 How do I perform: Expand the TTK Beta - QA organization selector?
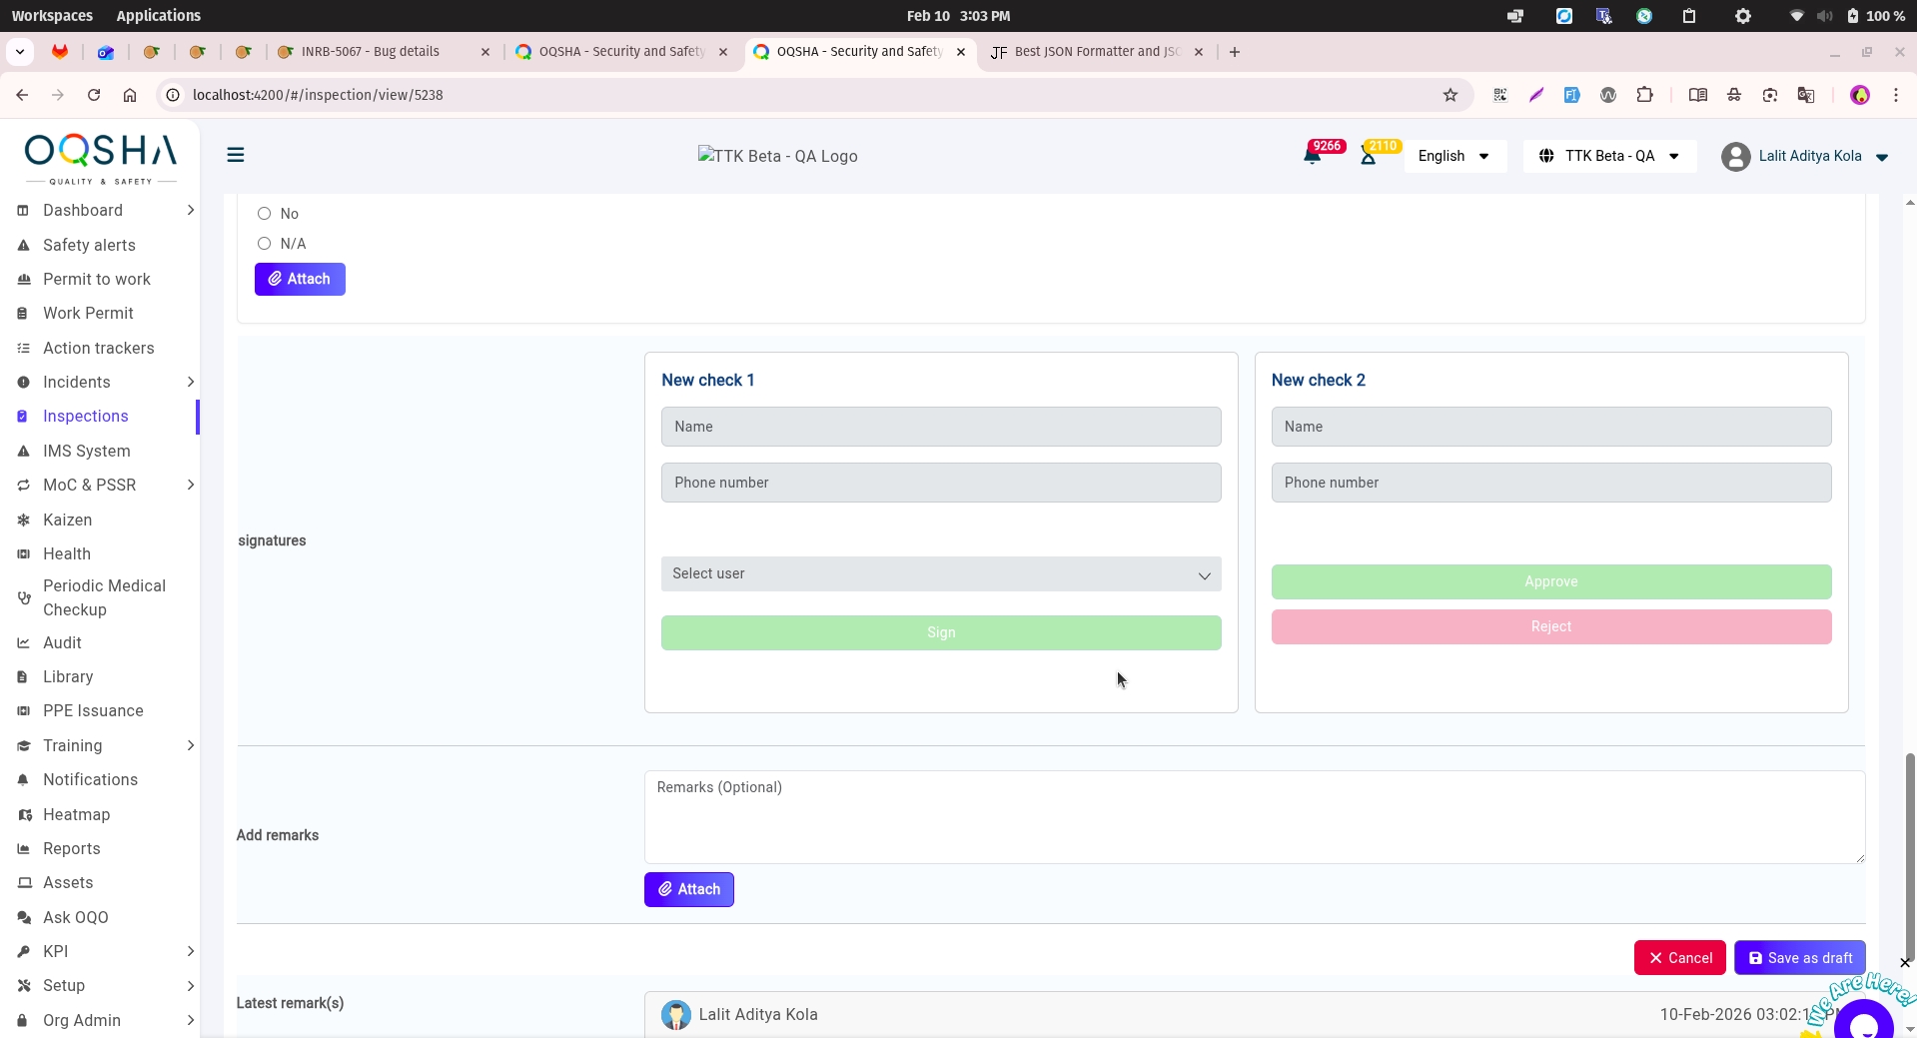click(x=1609, y=156)
